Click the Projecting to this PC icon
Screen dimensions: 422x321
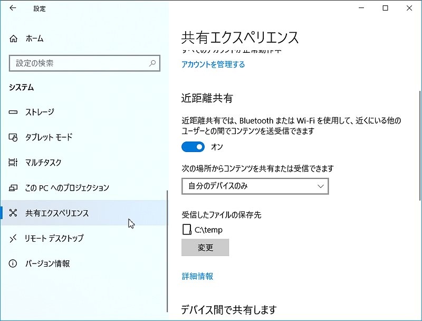click(14, 188)
